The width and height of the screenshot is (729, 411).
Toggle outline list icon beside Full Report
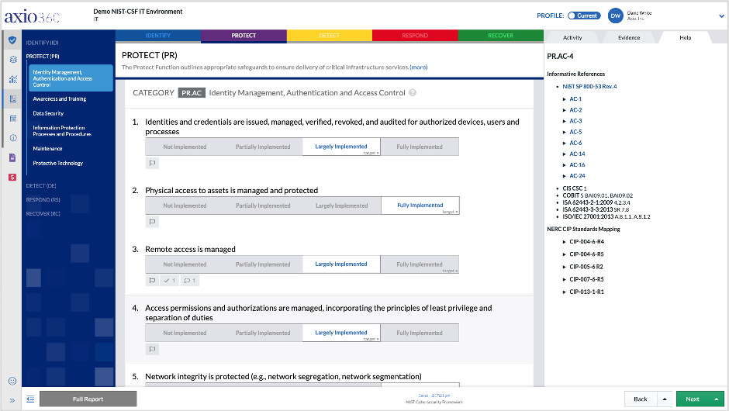pyautogui.click(x=30, y=399)
